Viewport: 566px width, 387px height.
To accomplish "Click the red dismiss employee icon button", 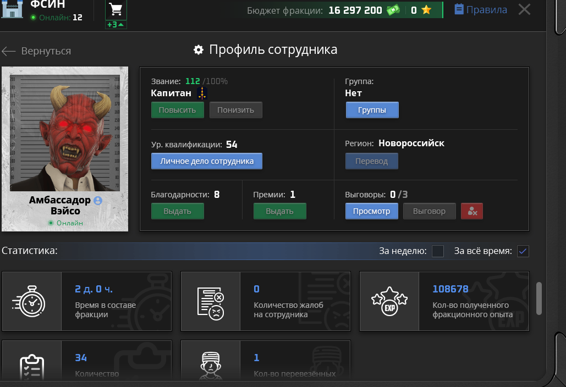I will tap(472, 211).
